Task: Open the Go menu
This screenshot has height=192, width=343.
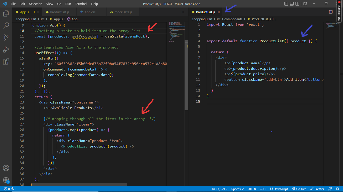Action: coord(59,4)
